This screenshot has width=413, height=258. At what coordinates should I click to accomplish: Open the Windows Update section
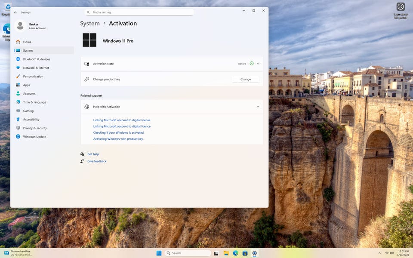(34, 137)
